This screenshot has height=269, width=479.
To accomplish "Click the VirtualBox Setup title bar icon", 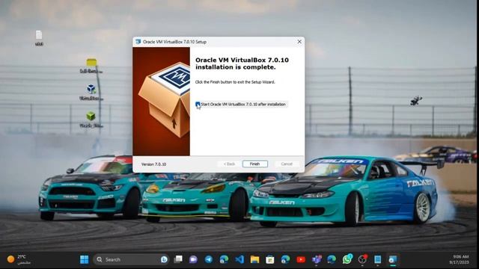I will 138,42.
